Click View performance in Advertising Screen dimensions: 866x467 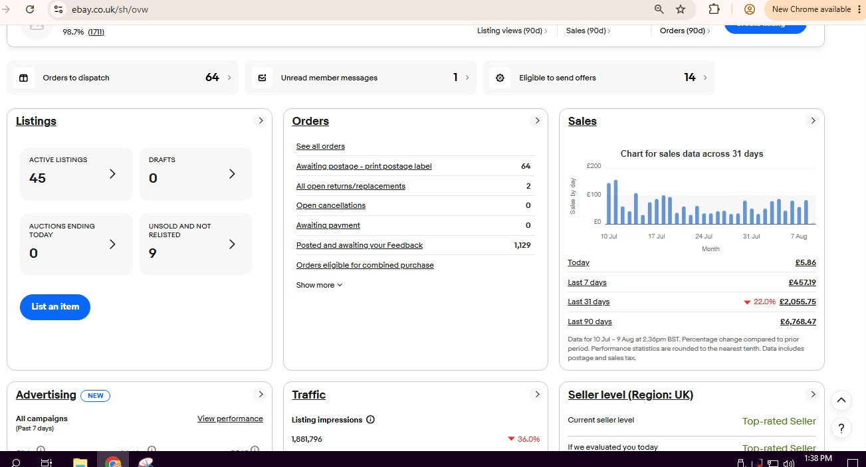[x=230, y=419]
